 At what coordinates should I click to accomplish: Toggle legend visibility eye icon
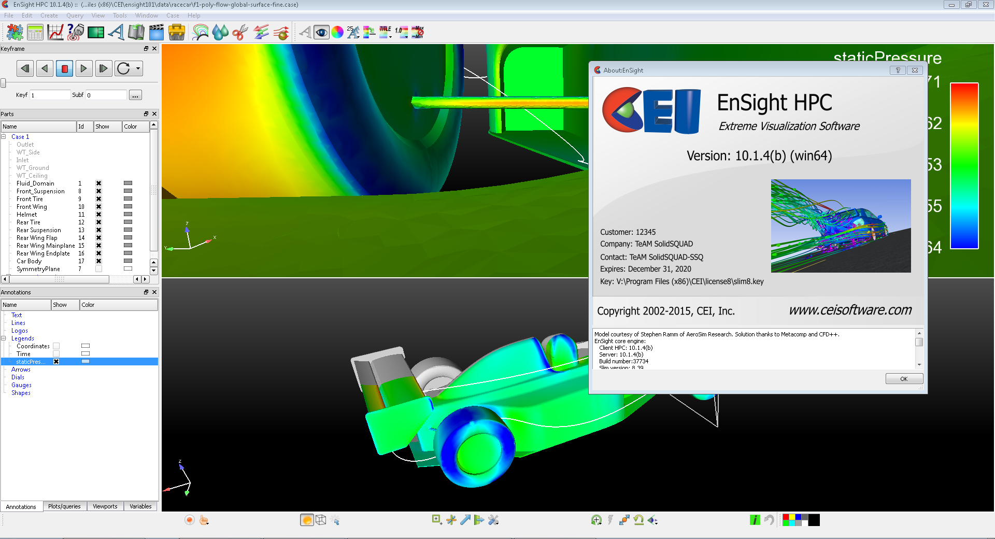321,32
